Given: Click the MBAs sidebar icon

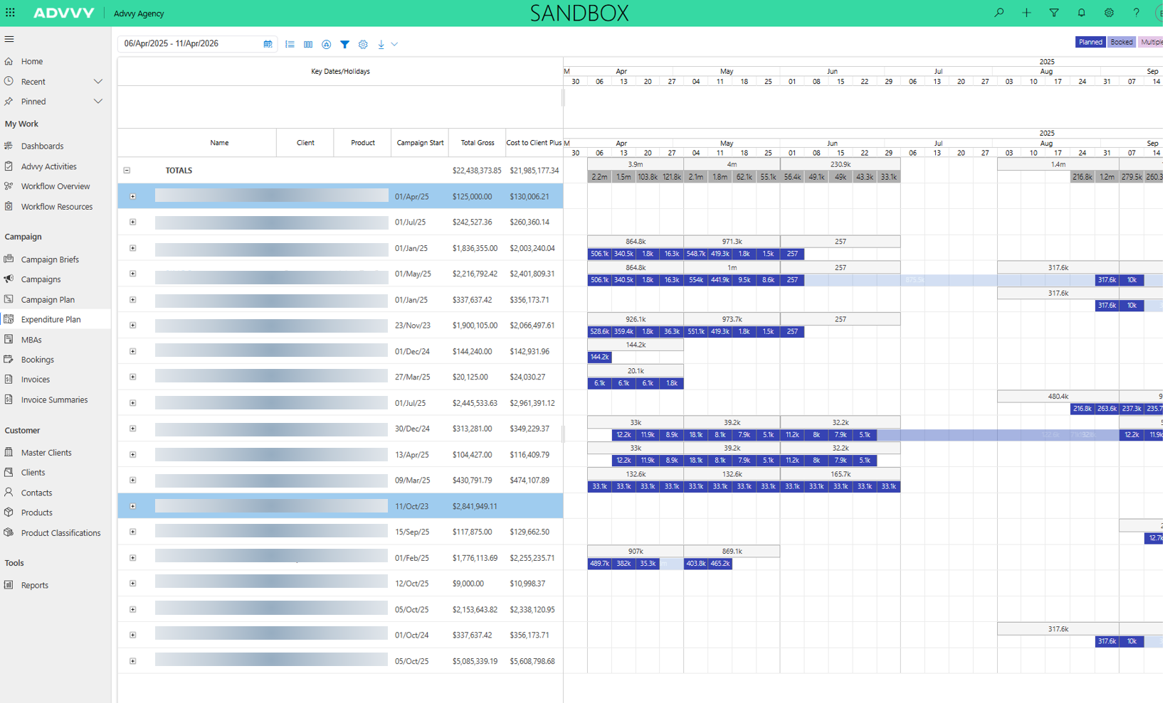Looking at the screenshot, I should click(x=9, y=340).
